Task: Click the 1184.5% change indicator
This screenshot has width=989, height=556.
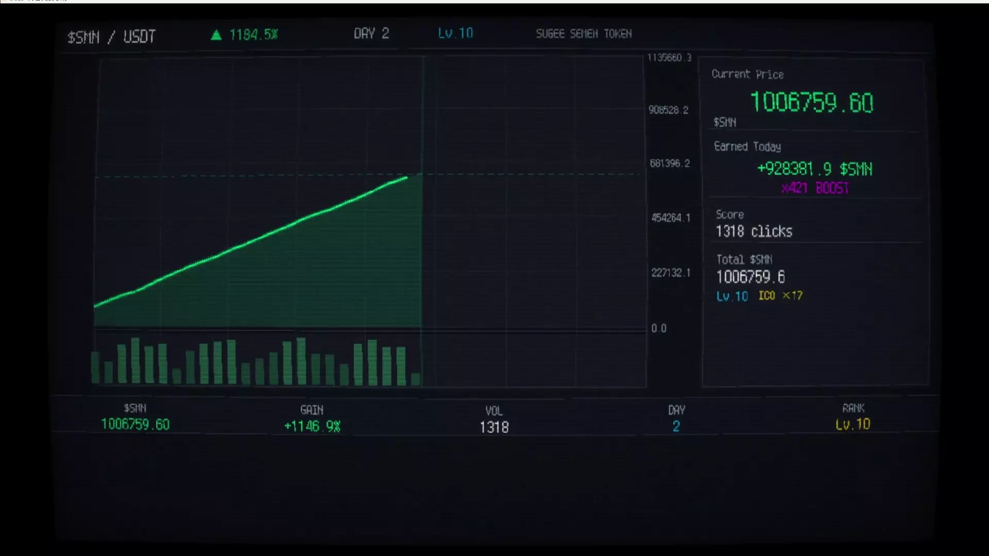Action: pyautogui.click(x=253, y=34)
